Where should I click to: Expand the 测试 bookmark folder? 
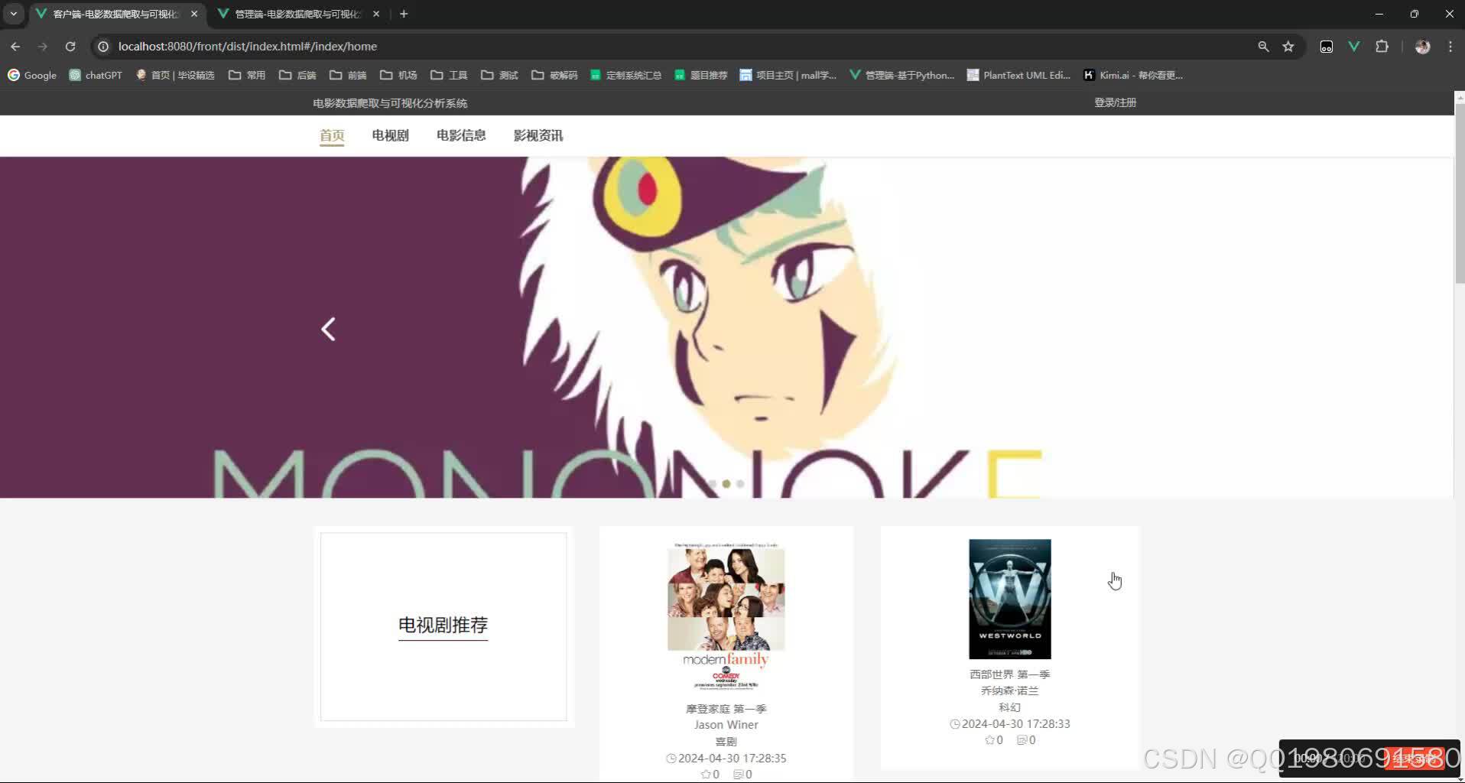[499, 75]
